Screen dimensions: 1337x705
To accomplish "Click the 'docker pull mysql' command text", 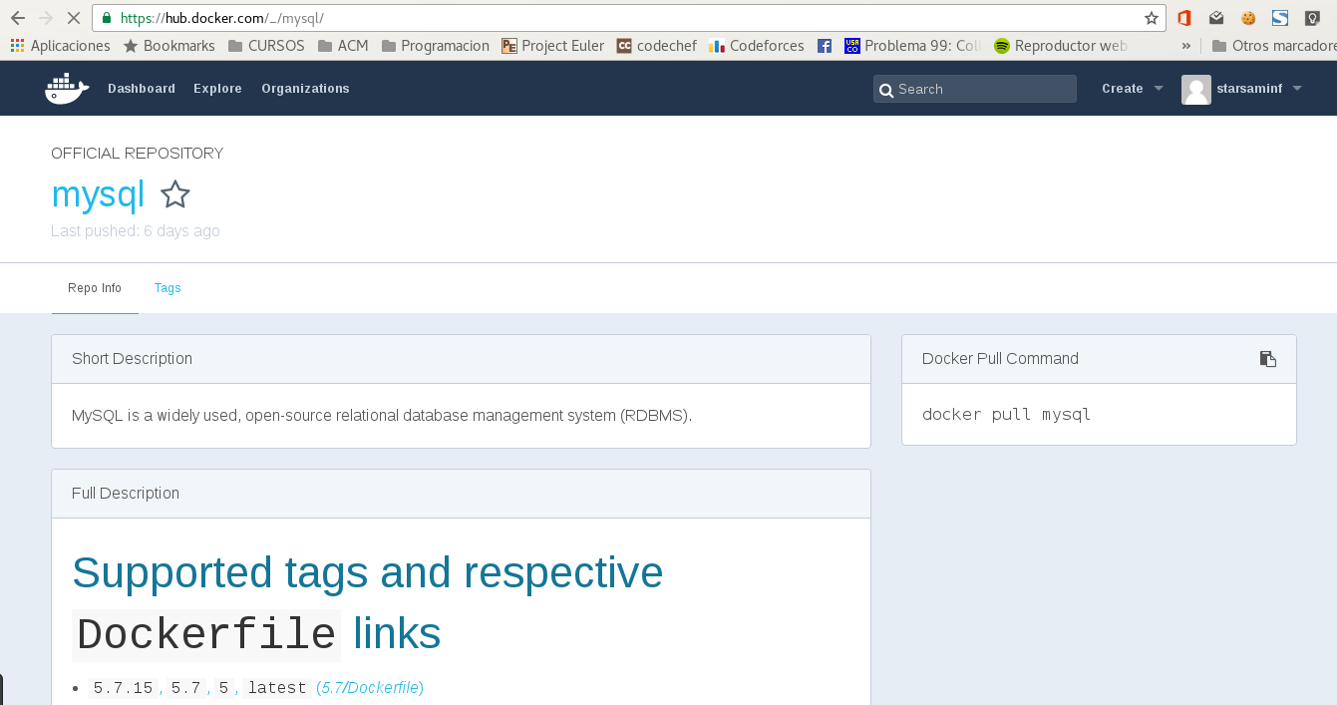I will point(1007,415).
